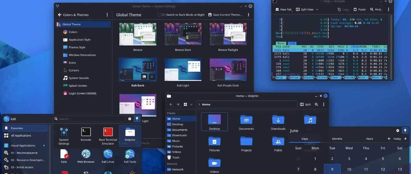
Task: Toggle the calendar widget pin button
Action: [405, 130]
